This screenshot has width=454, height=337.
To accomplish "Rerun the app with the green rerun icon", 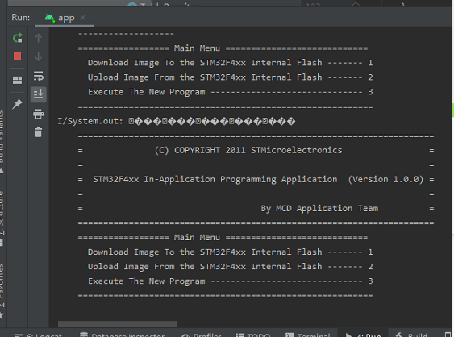I will pyautogui.click(x=18, y=38).
